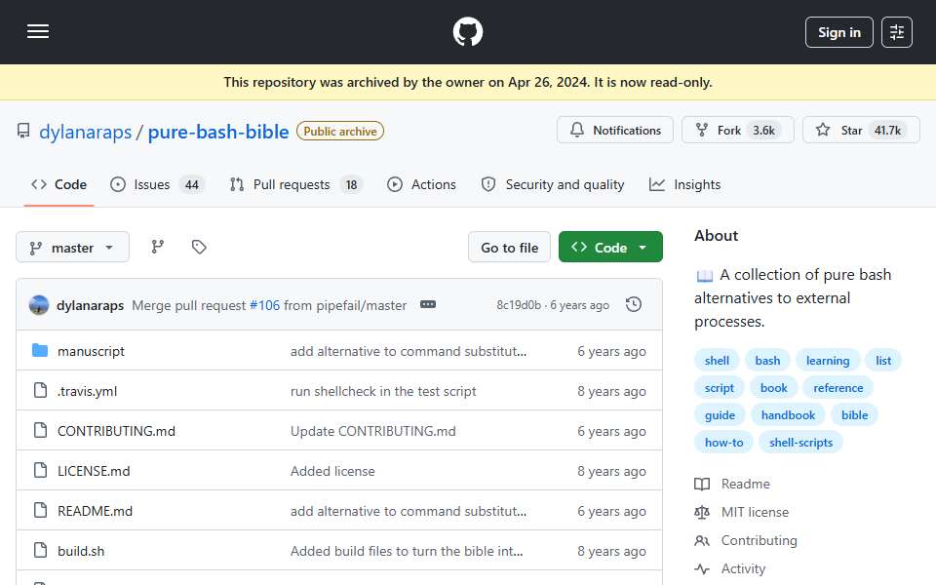
Task: Click the Issues count badge 44
Action: [192, 185]
